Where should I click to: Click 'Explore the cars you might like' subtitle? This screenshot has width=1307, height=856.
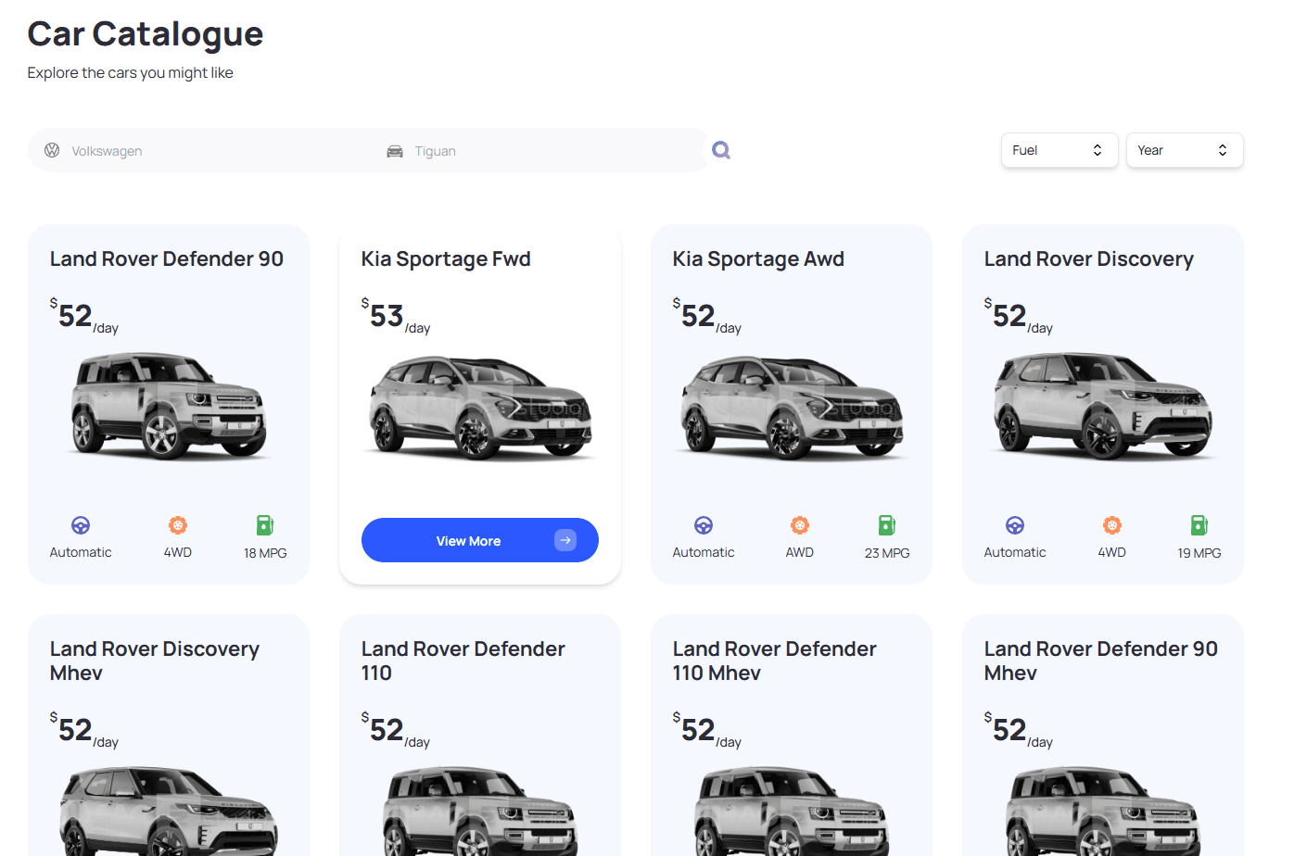point(131,73)
